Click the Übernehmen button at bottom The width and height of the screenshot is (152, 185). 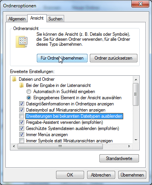132,175
